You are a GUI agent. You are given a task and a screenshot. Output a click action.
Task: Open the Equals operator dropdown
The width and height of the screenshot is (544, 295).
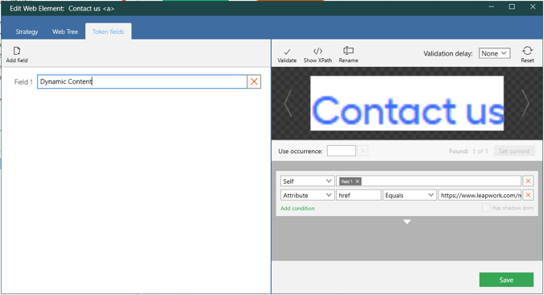click(x=409, y=195)
